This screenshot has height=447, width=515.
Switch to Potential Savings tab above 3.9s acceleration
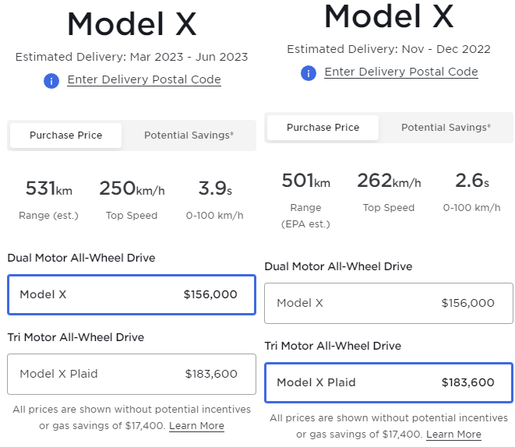coord(189,136)
